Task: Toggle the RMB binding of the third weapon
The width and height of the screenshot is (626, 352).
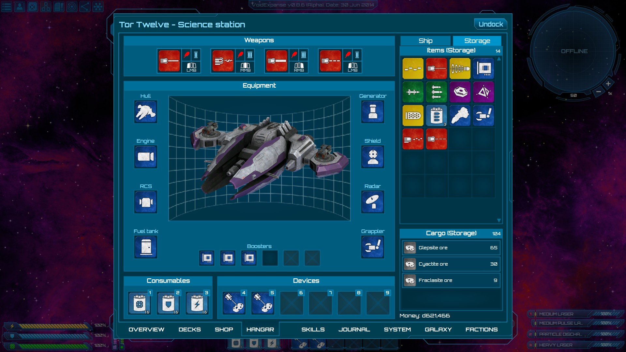Action: 299,67
